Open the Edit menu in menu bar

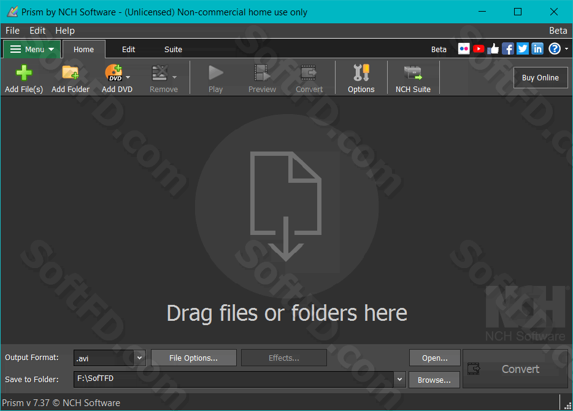37,31
